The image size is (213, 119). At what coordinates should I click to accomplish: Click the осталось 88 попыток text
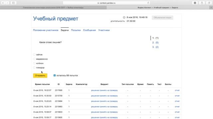point(67,76)
